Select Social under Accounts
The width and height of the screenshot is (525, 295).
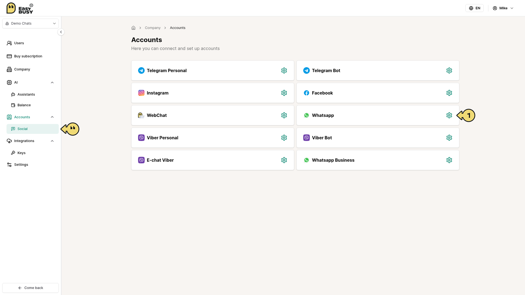pyautogui.click(x=33, y=129)
